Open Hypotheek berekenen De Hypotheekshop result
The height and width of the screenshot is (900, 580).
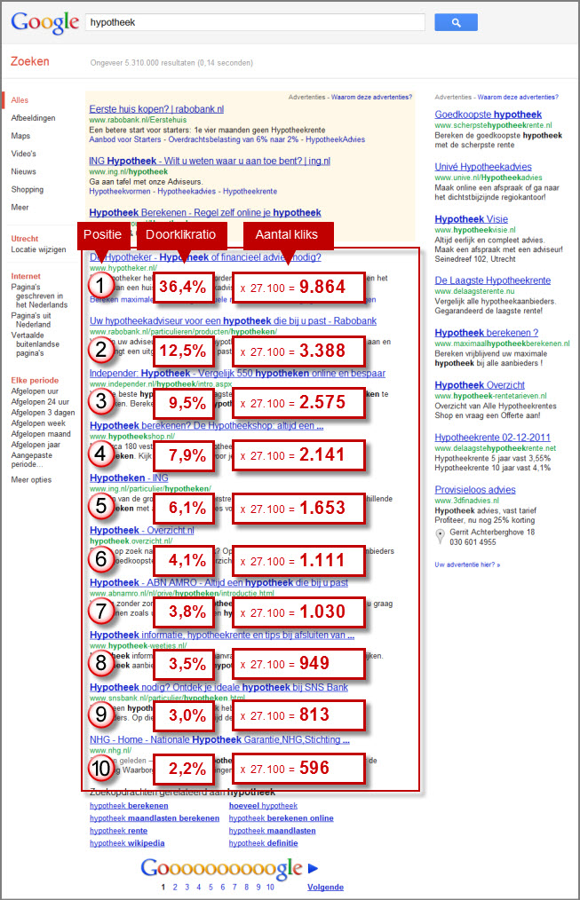207,425
